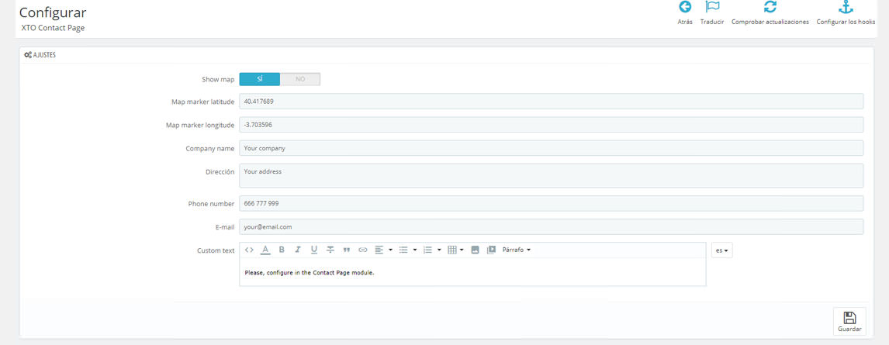Viewport: 889px width, 345px height.
Task: Insert an image into Custom text
Action: (x=475, y=250)
